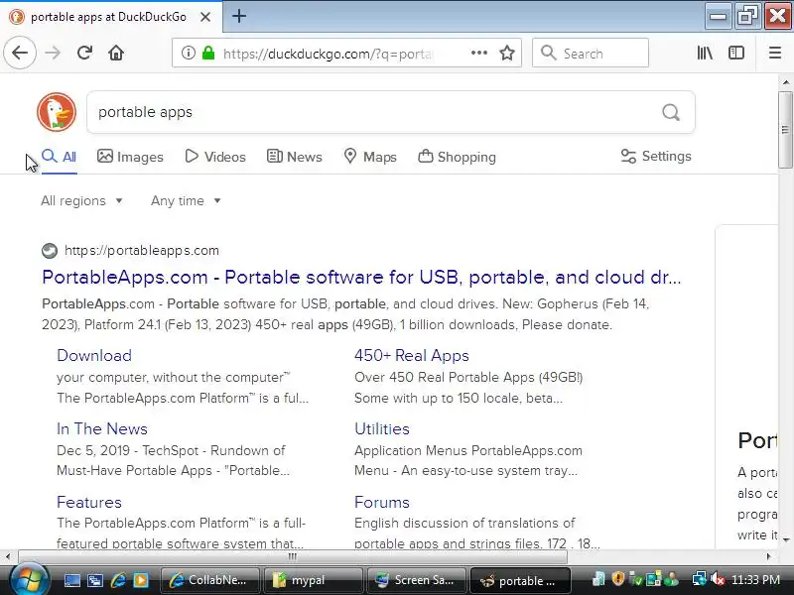Switch to Videos results tab

tap(215, 157)
